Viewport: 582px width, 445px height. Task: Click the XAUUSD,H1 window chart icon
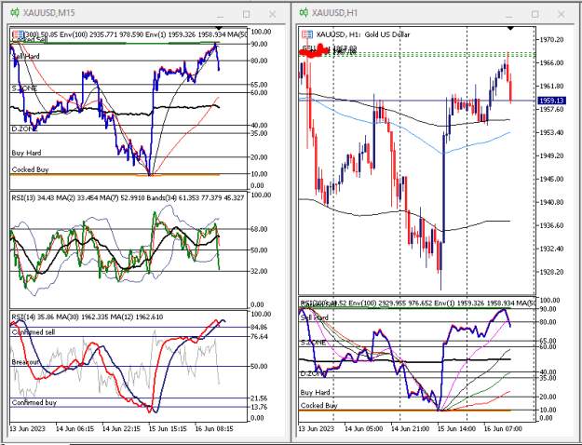tap(304, 13)
